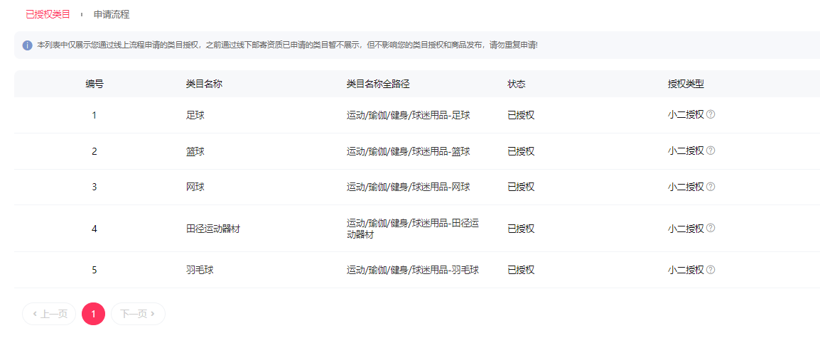This screenshot has width=820, height=355.
Task: Click the 状态 column header
Action: 517,84
